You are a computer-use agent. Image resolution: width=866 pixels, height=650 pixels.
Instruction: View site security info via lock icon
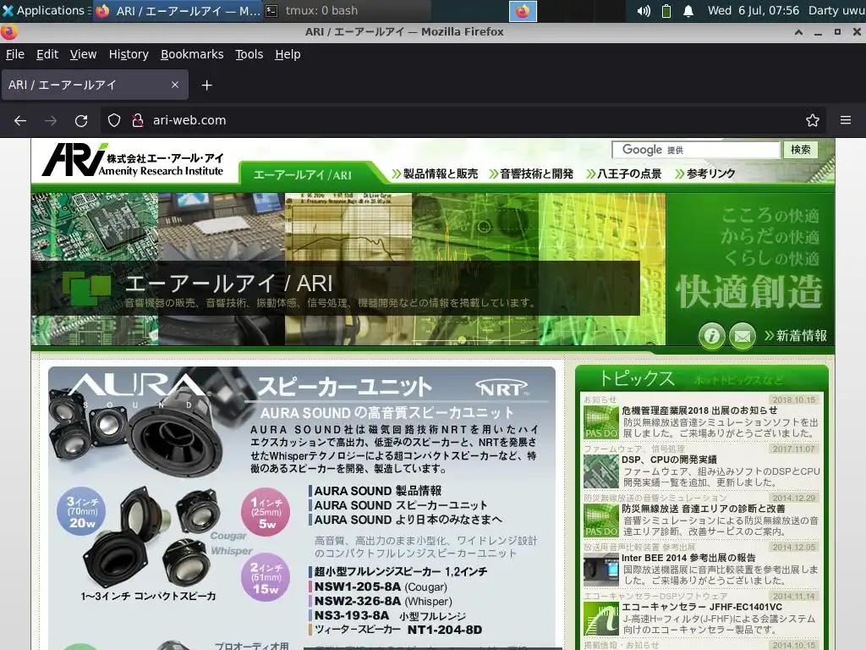coord(138,120)
